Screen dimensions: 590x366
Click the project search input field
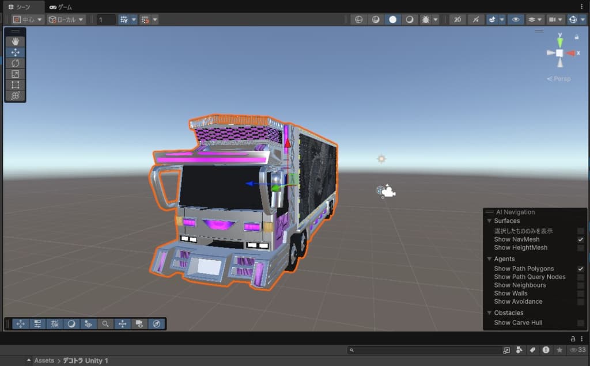pyautogui.click(x=426, y=350)
